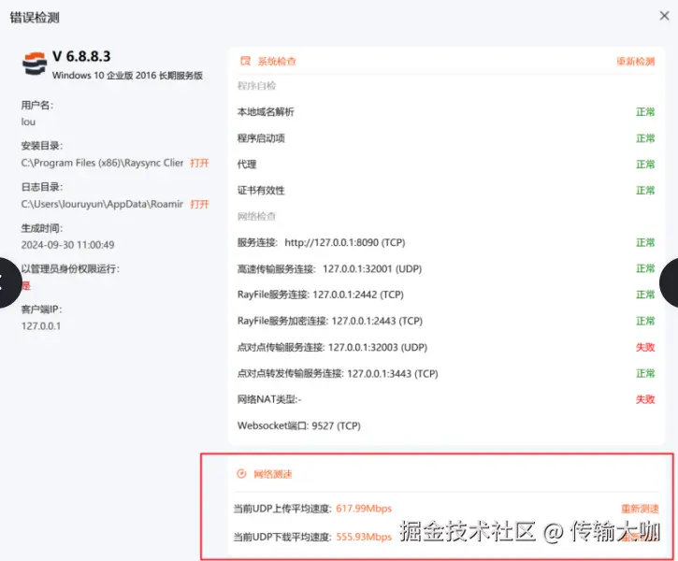
Task: Click 失败 status for 网络NAT类型
Action: [645, 399]
